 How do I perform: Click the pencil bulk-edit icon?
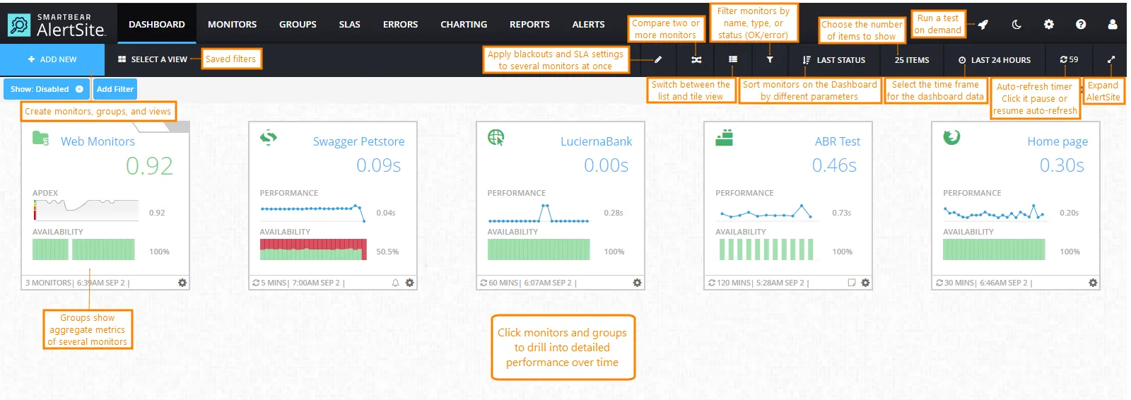pyautogui.click(x=658, y=60)
